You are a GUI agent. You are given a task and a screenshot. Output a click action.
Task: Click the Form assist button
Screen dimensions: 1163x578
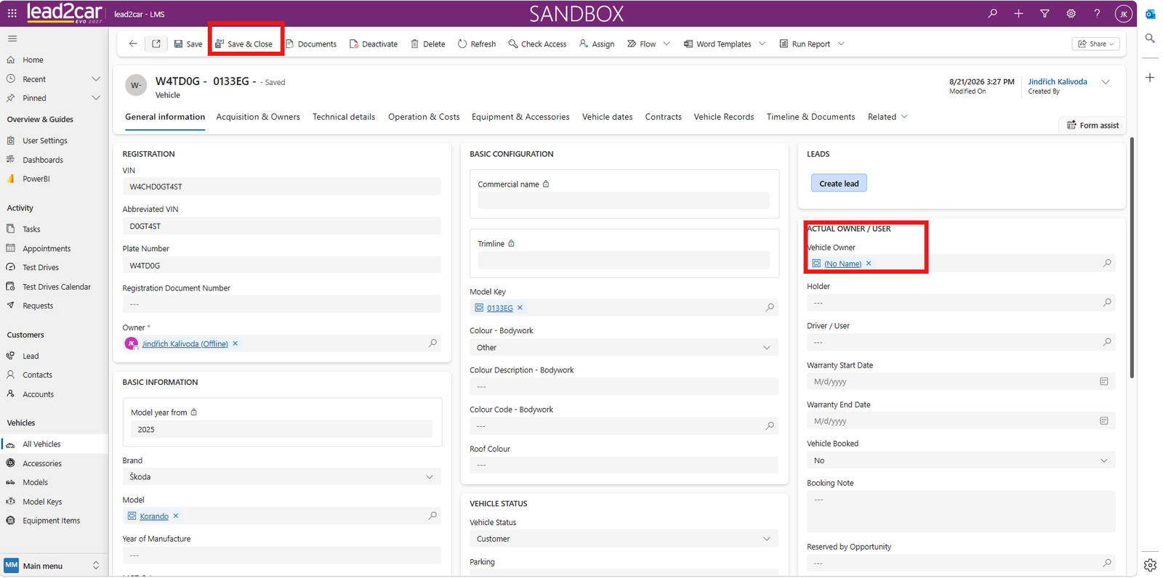click(1092, 126)
